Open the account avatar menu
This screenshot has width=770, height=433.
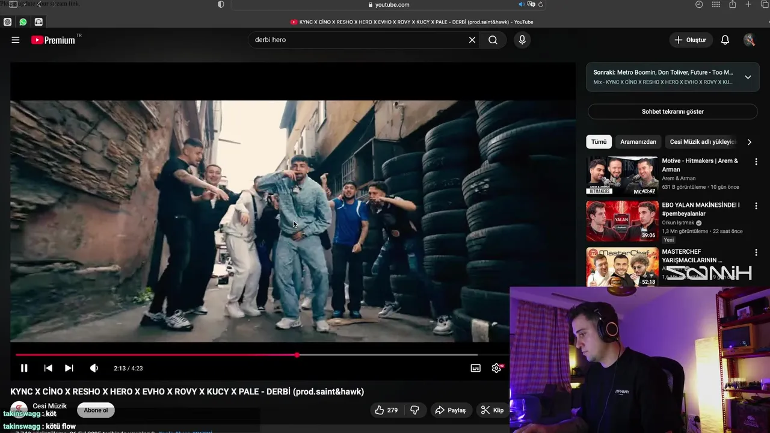point(750,40)
